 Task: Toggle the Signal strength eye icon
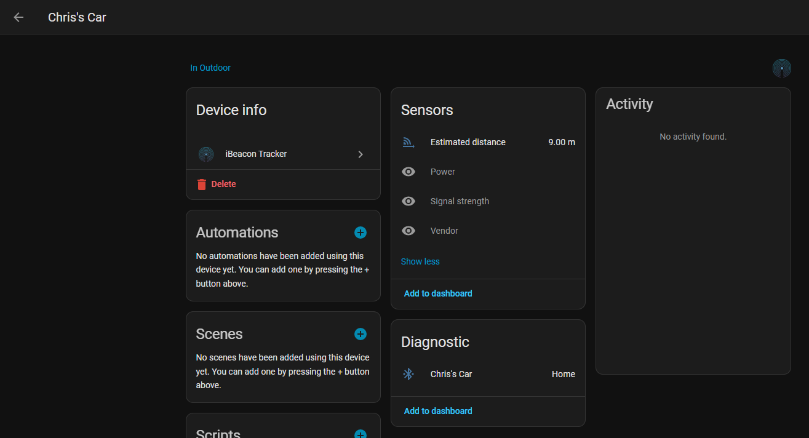[408, 201]
